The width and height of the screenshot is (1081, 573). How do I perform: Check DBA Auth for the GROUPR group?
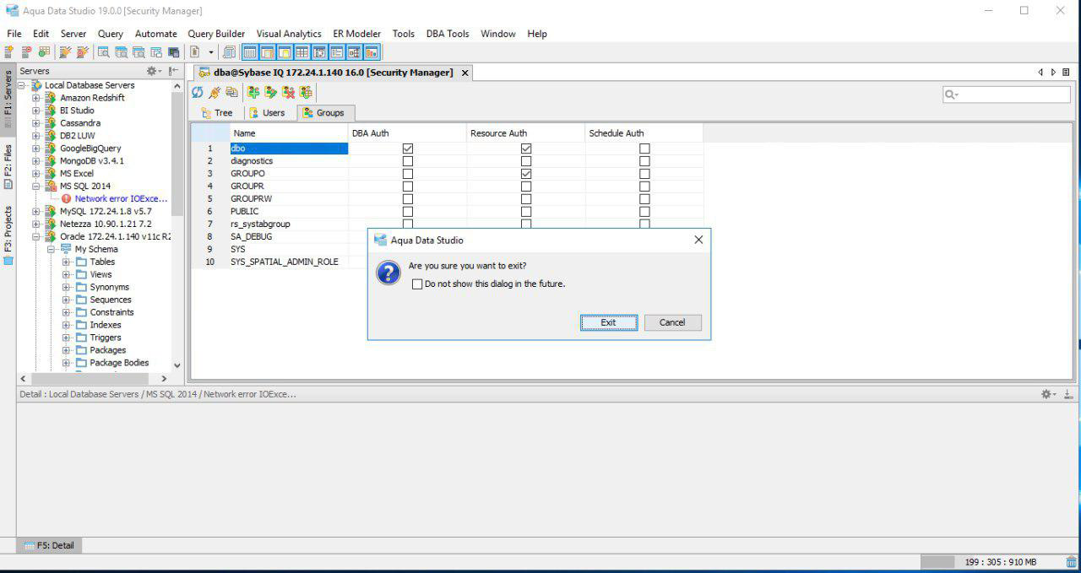[408, 186]
